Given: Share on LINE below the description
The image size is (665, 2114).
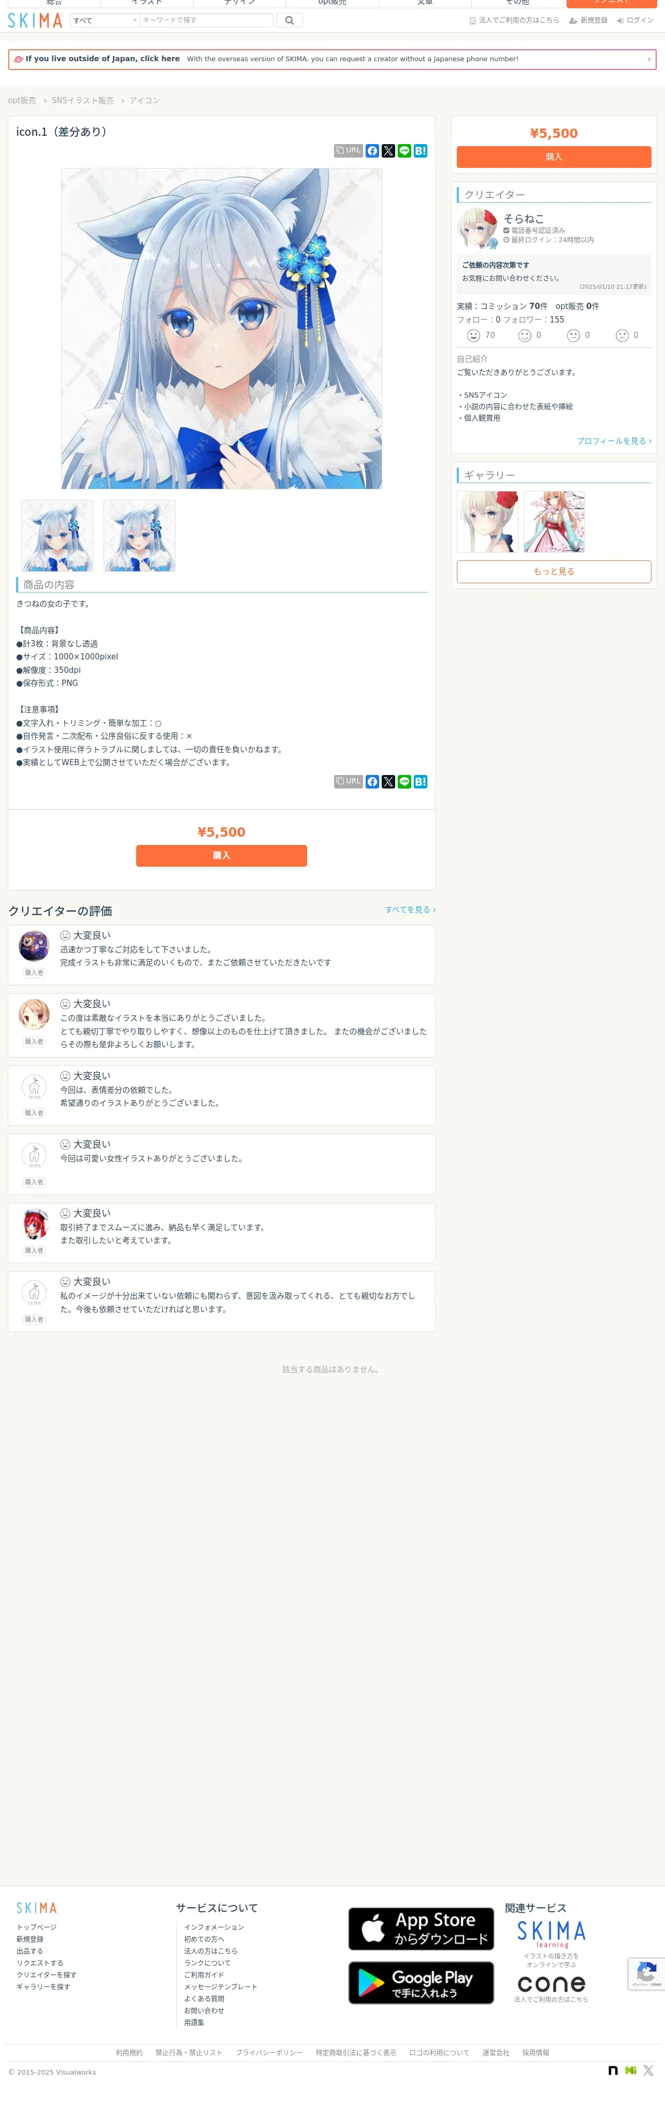Looking at the screenshot, I should 404,782.
